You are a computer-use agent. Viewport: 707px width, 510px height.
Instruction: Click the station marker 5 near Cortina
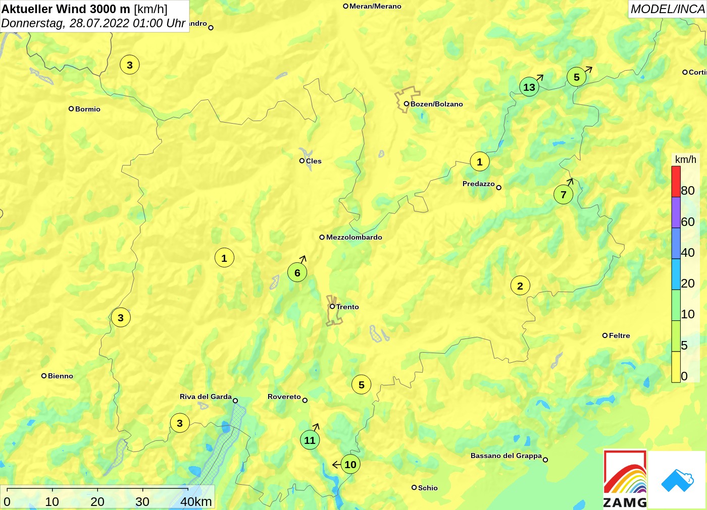pyautogui.click(x=577, y=77)
